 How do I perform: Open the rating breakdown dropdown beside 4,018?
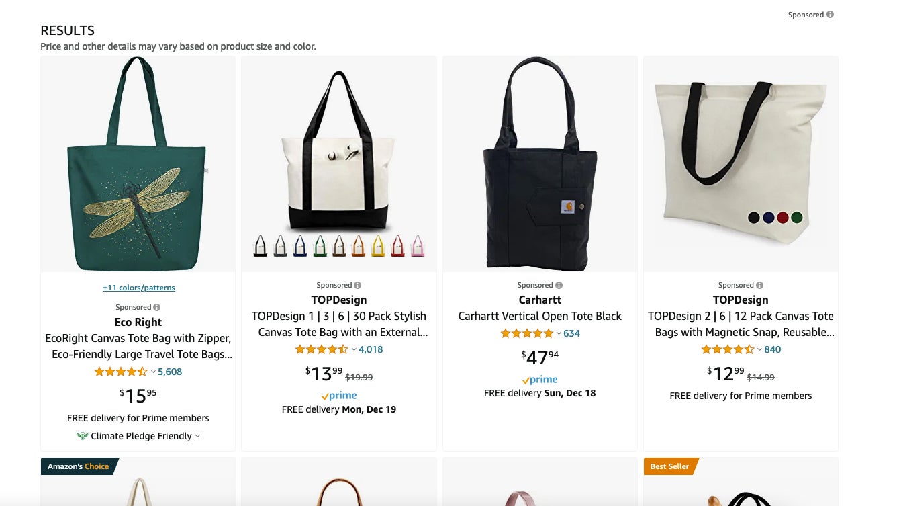click(354, 349)
